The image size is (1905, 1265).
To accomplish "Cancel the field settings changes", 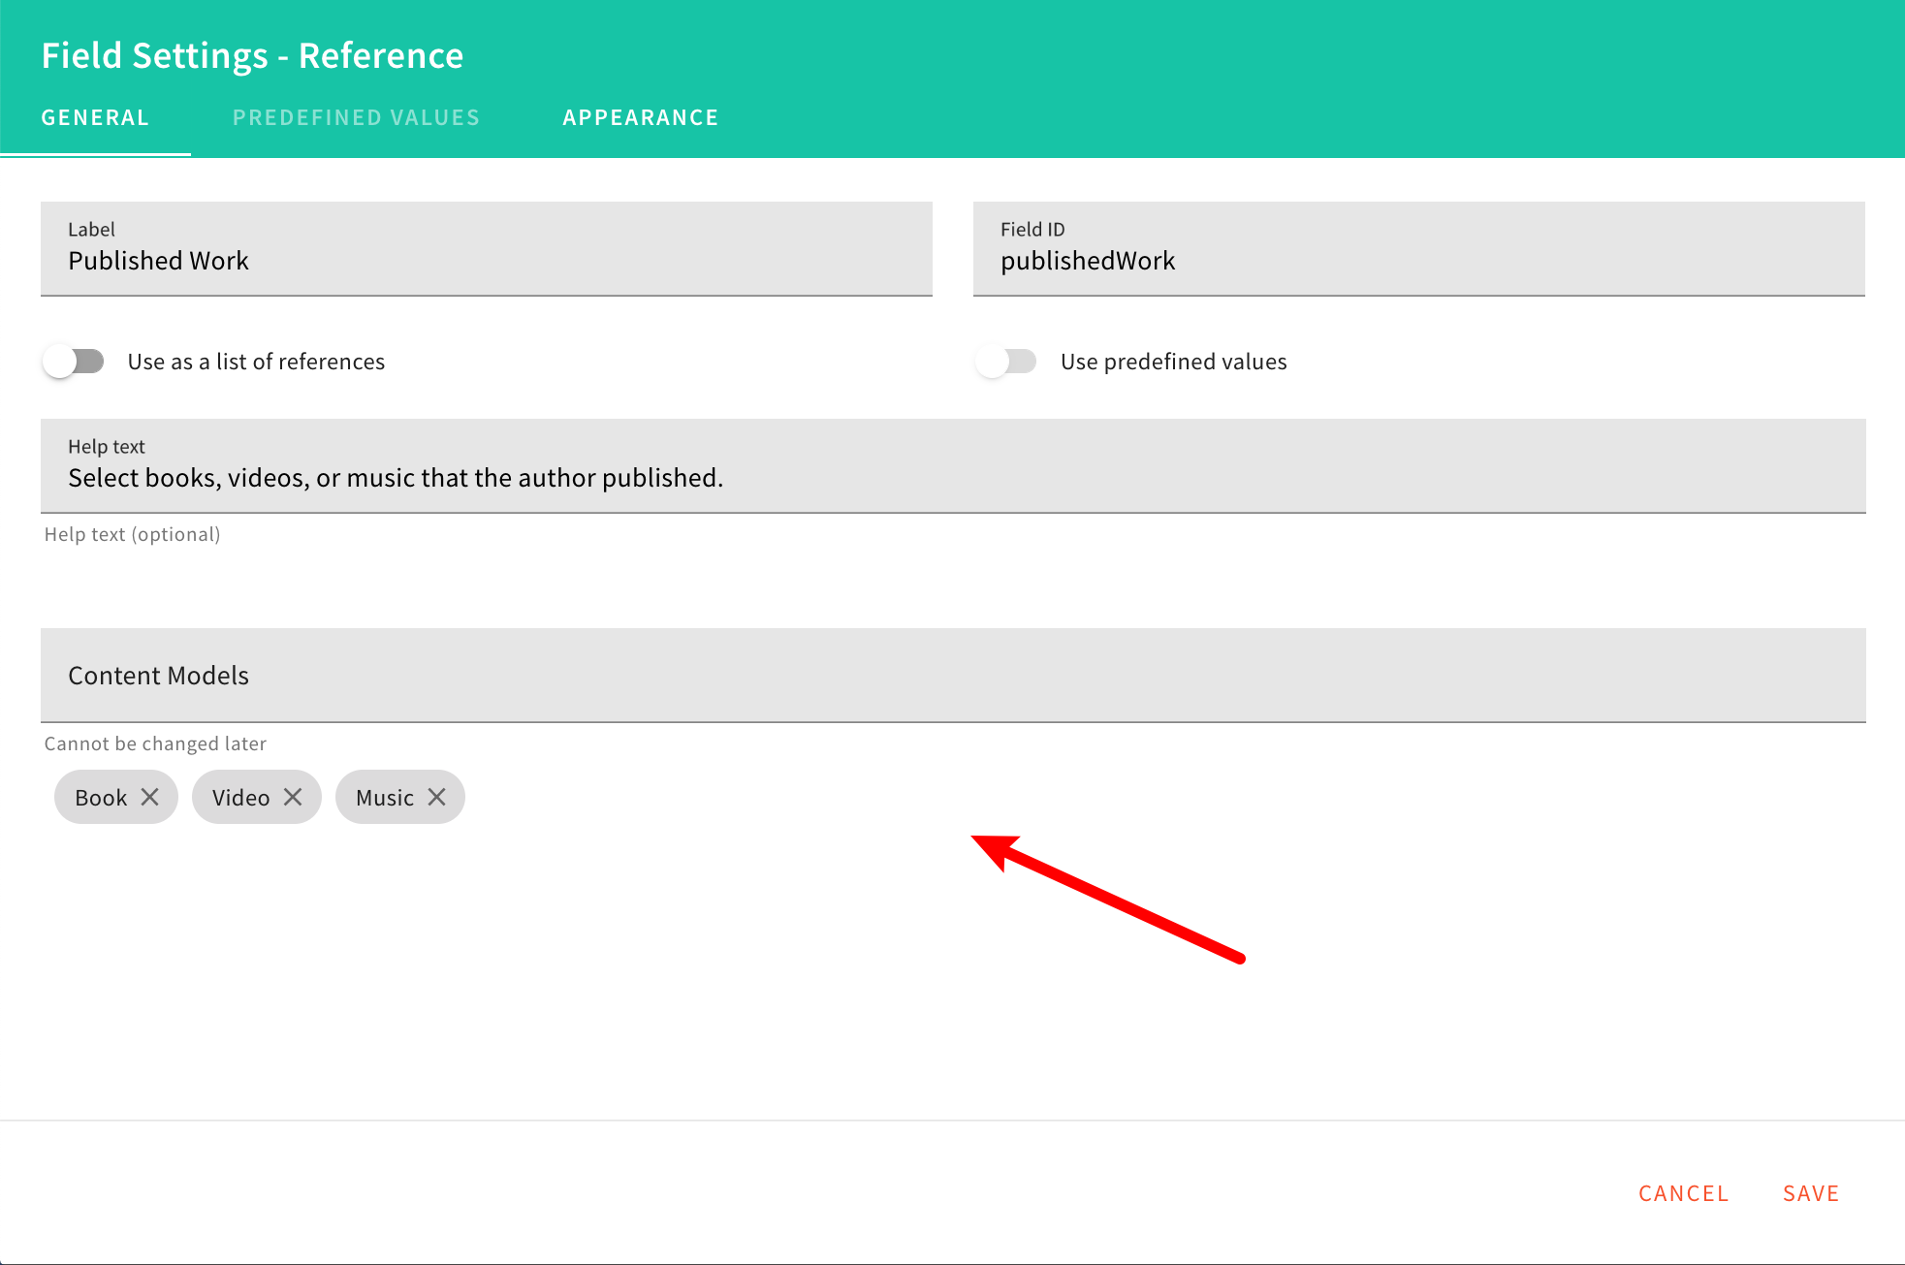I will [x=1683, y=1192].
